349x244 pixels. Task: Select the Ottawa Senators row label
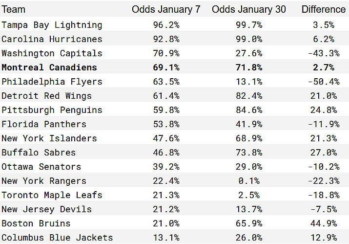(x=41, y=167)
